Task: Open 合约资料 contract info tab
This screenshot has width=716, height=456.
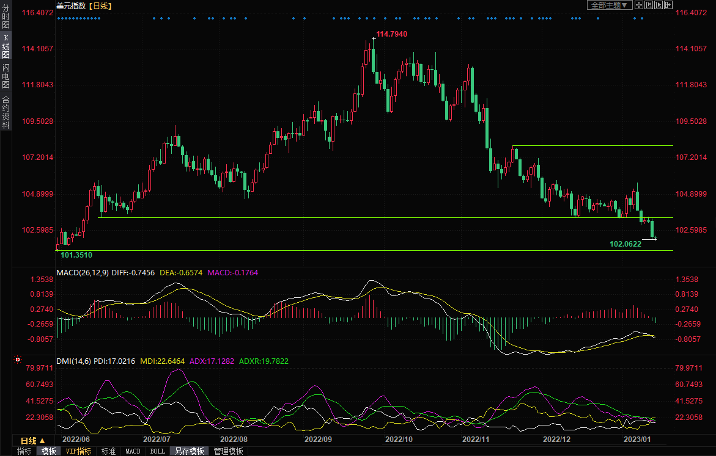Action: [6, 112]
